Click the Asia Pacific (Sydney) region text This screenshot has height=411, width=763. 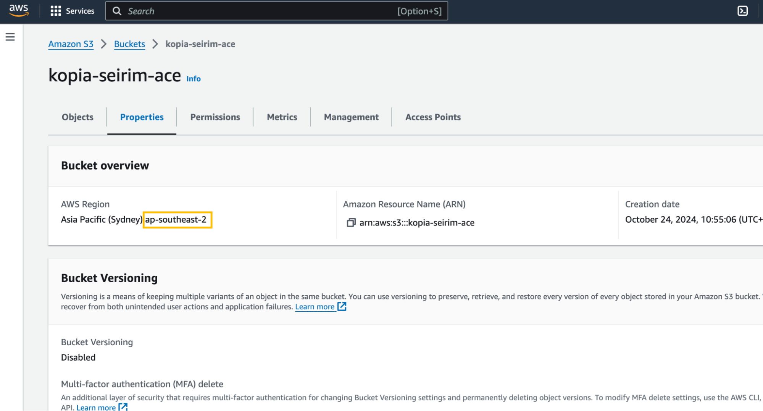click(102, 220)
